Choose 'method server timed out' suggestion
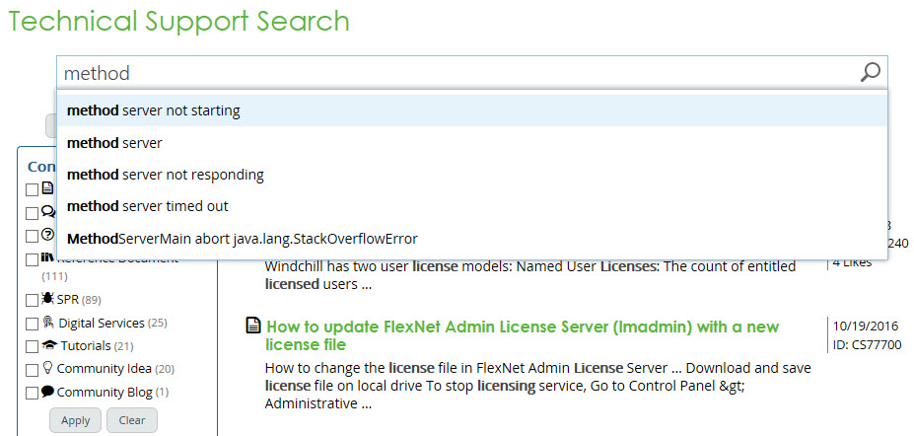Viewport: 914px width, 436px height. pyautogui.click(x=147, y=206)
